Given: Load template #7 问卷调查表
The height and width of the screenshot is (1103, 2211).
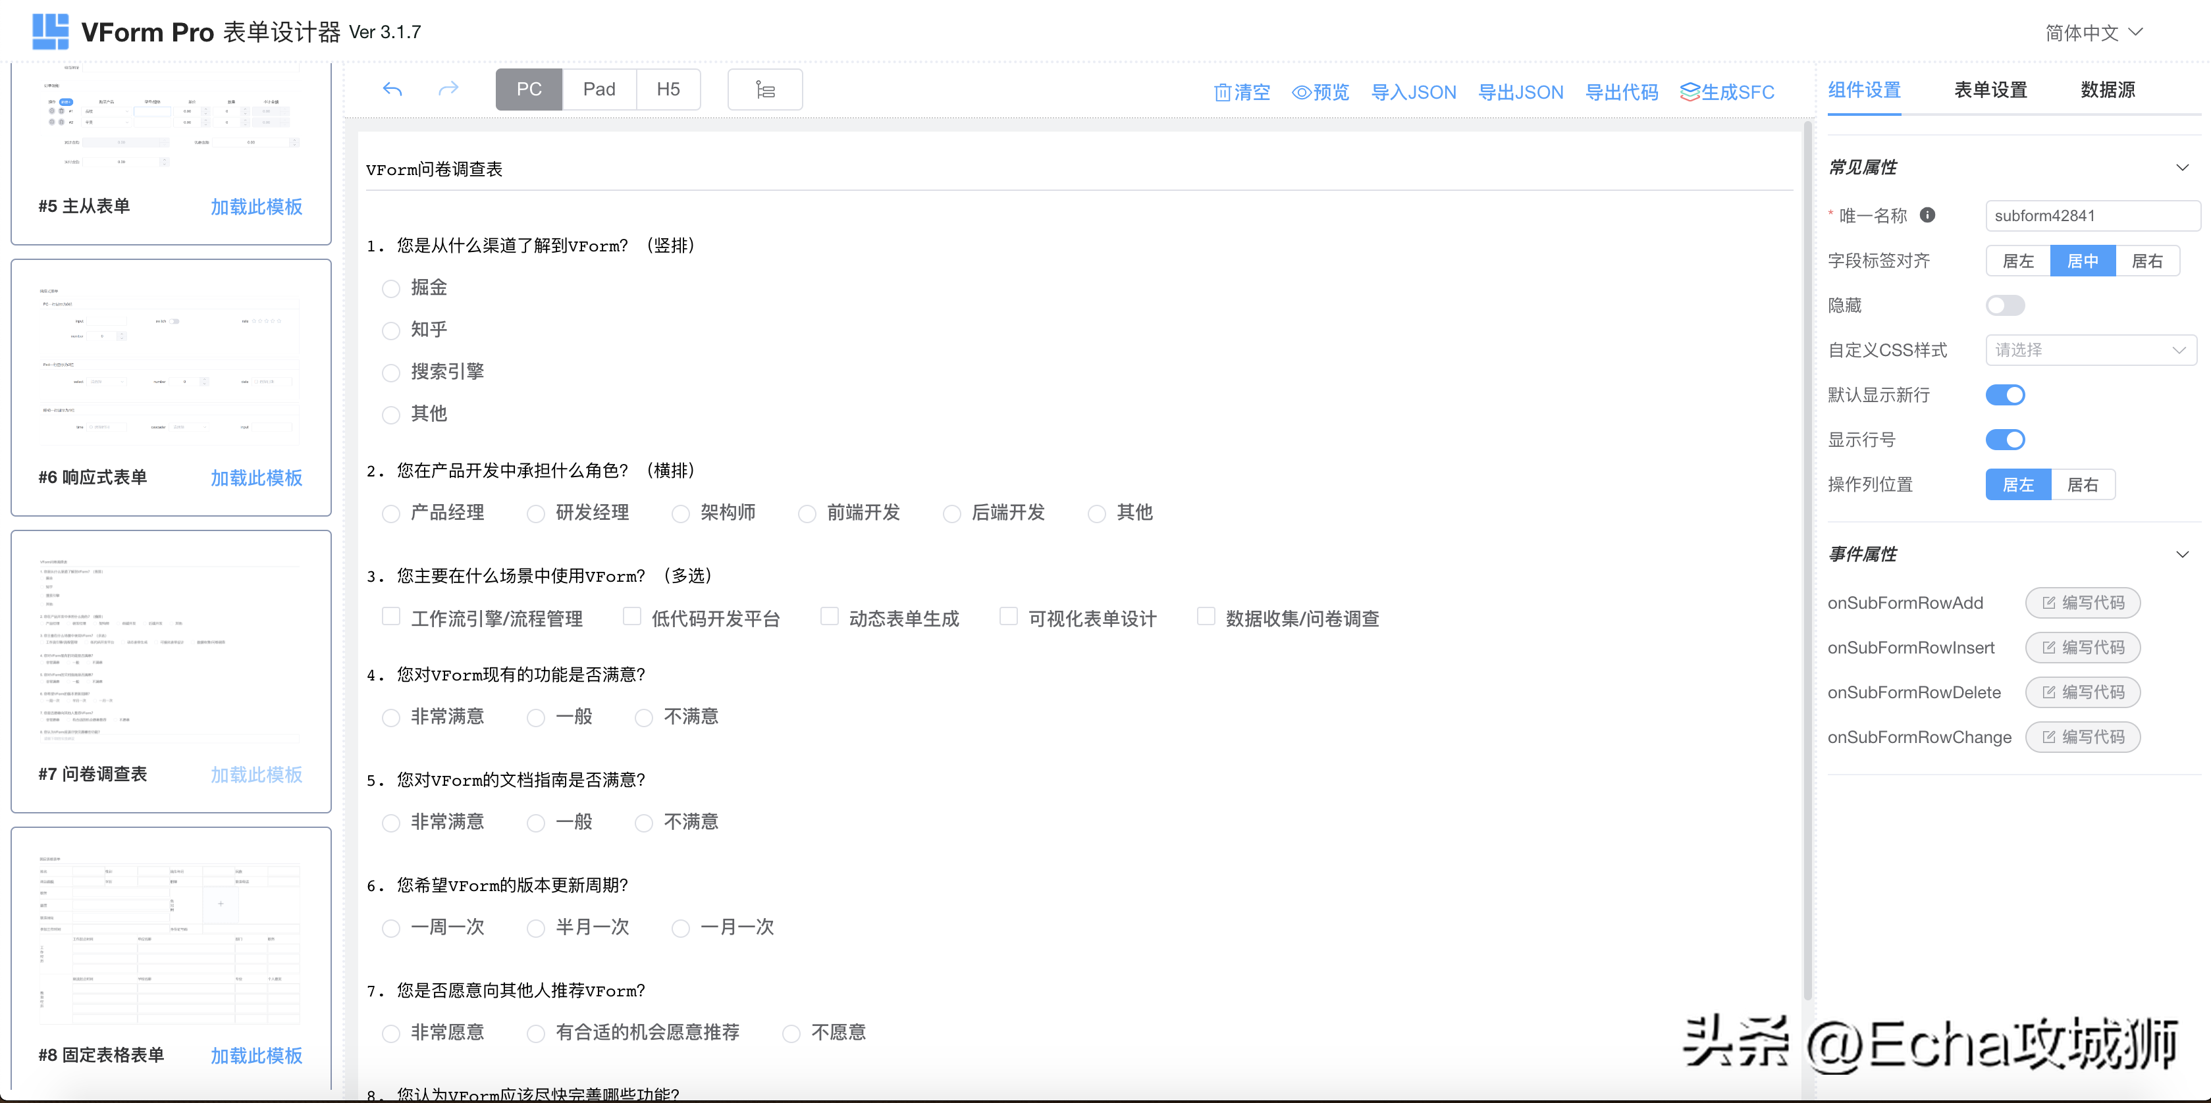Looking at the screenshot, I should pyautogui.click(x=257, y=775).
